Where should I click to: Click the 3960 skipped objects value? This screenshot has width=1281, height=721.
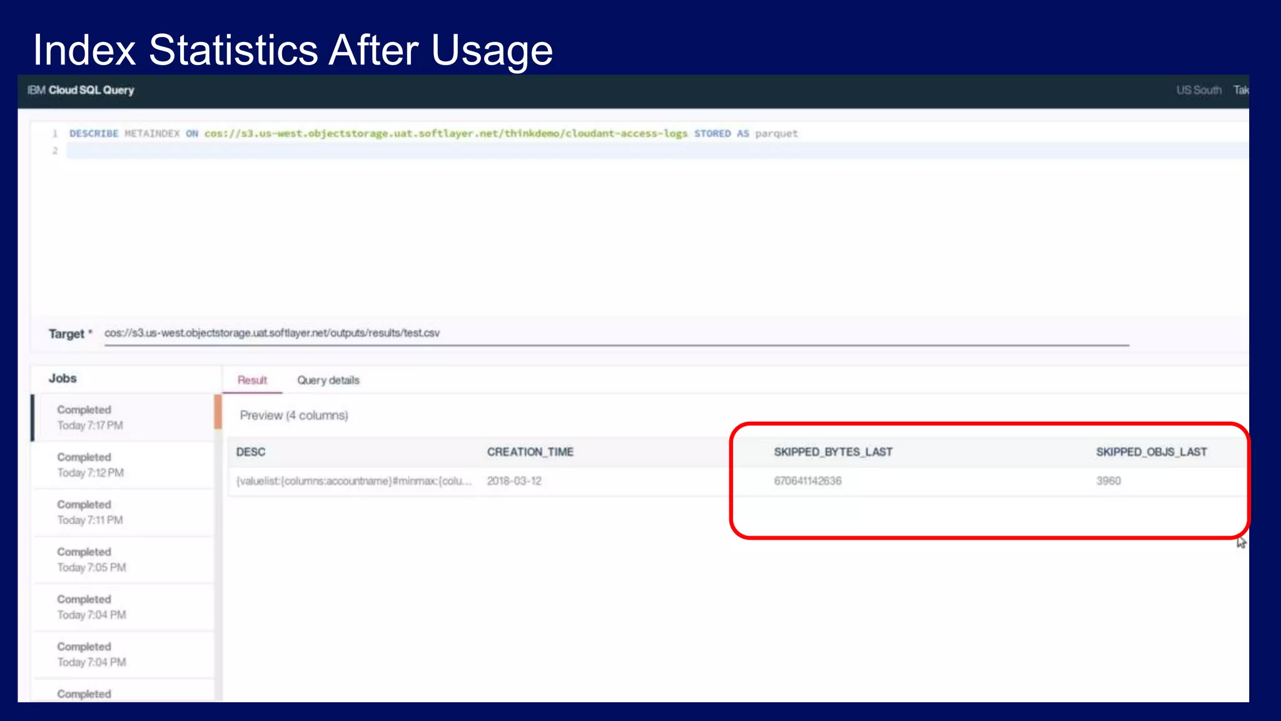pos(1108,481)
